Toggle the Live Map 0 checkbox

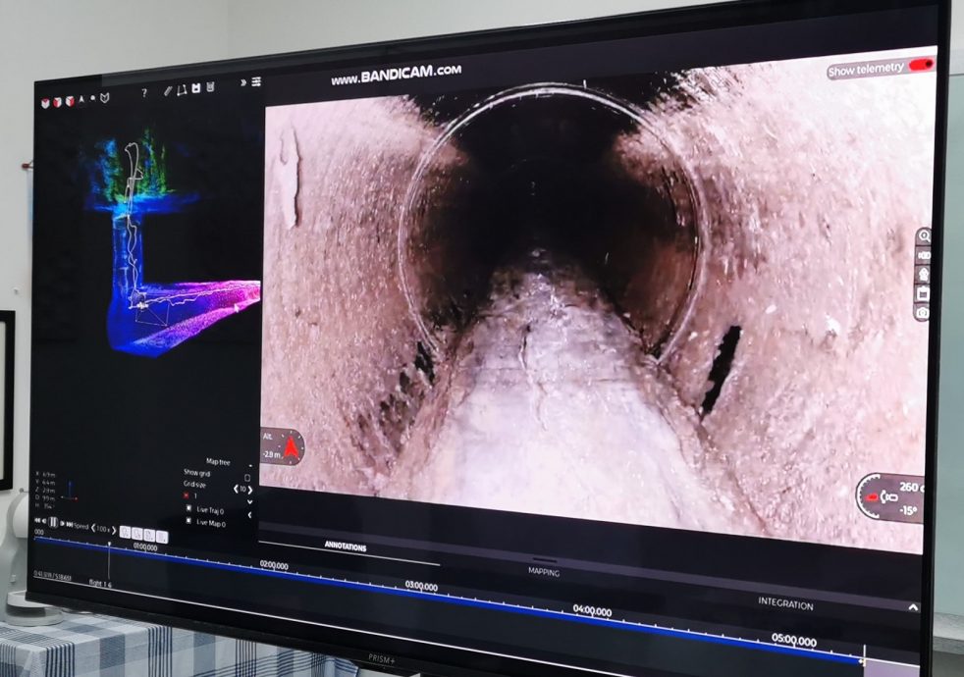click(x=189, y=523)
